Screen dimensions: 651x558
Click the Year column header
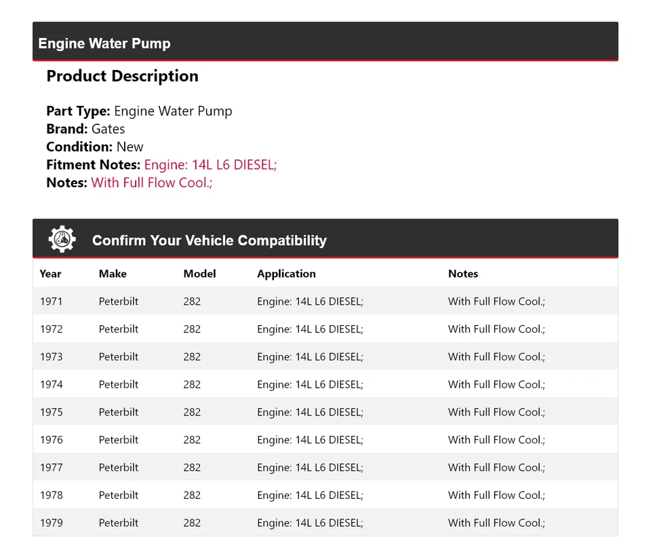click(50, 274)
